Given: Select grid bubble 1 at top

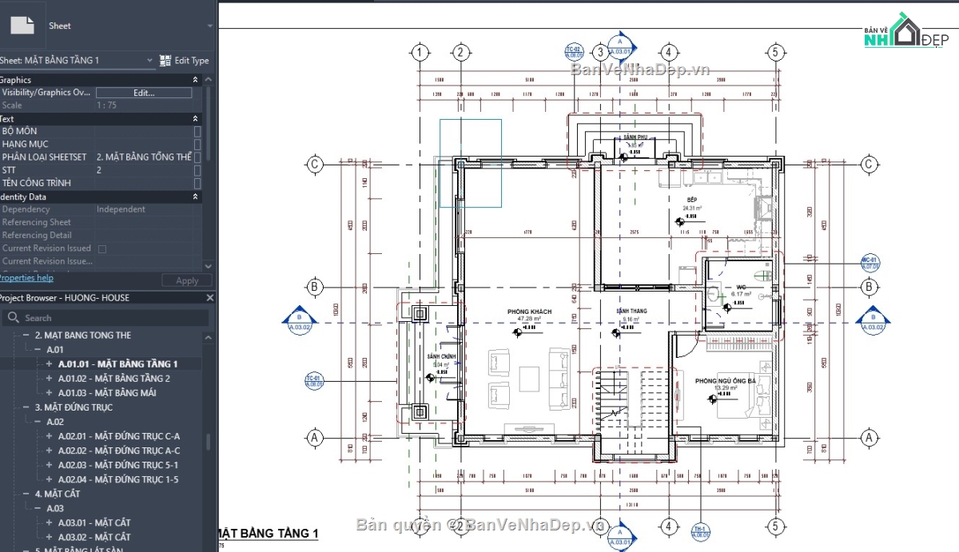Looking at the screenshot, I should tap(420, 53).
